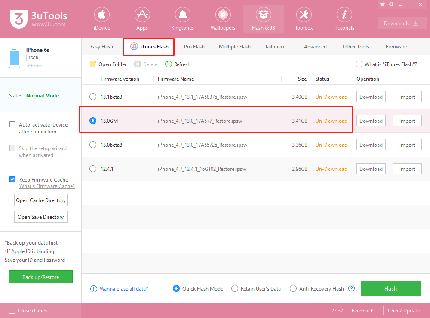
Task: Click iPhone_4.7_13.0_17A5572a_Restore.ipsw firmware name
Action: coord(203,145)
